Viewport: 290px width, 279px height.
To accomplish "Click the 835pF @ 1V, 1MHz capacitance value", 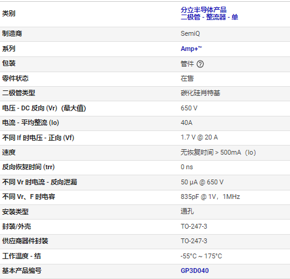I will click(210, 197).
